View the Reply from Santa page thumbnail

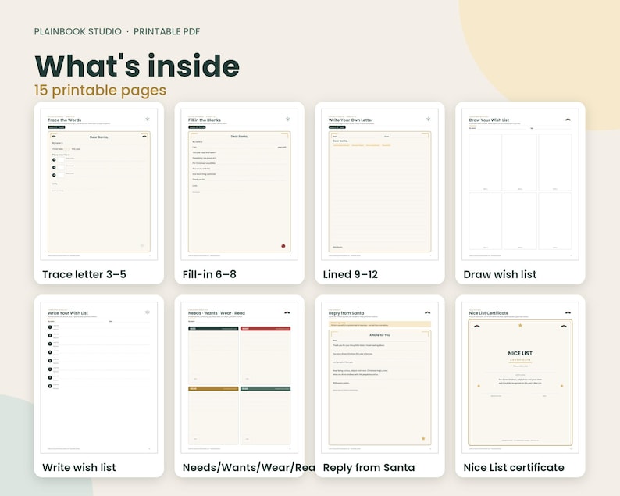coord(379,377)
